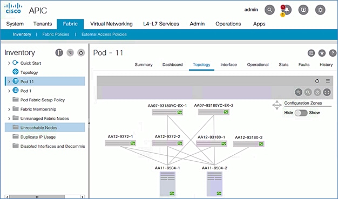Open the feedback screen icon in header
Screen dimensions: 338x199
tap(303, 10)
